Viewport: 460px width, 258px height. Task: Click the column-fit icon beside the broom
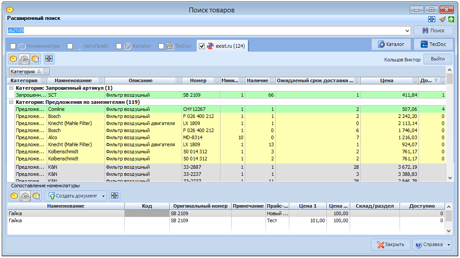pyautogui.click(x=431, y=19)
